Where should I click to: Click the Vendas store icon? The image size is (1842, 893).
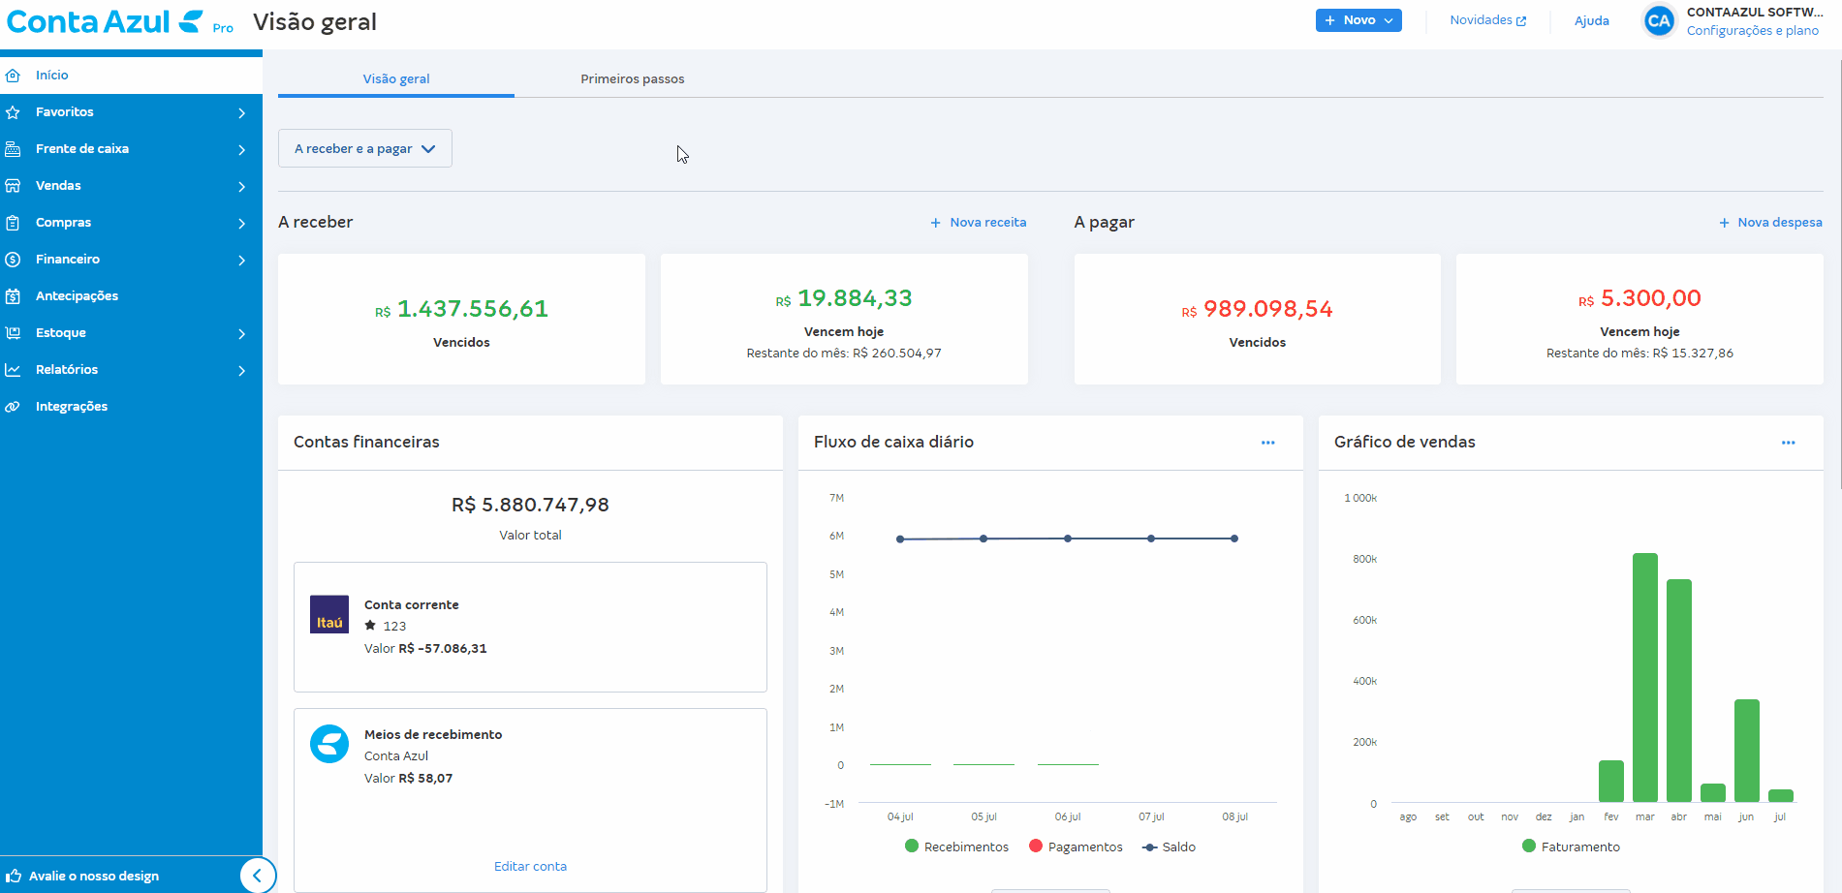coord(13,186)
